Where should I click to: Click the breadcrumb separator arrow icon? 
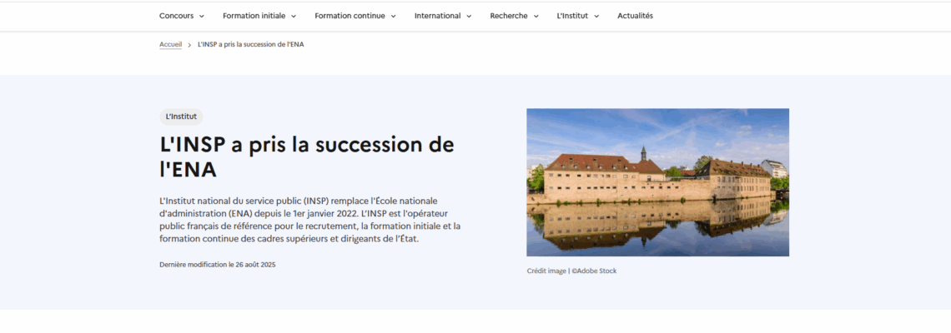[189, 44]
